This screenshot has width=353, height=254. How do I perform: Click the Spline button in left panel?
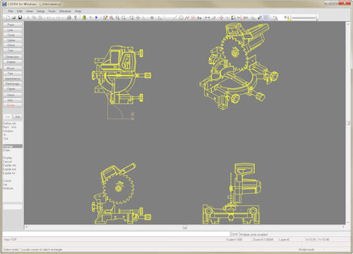13,40
